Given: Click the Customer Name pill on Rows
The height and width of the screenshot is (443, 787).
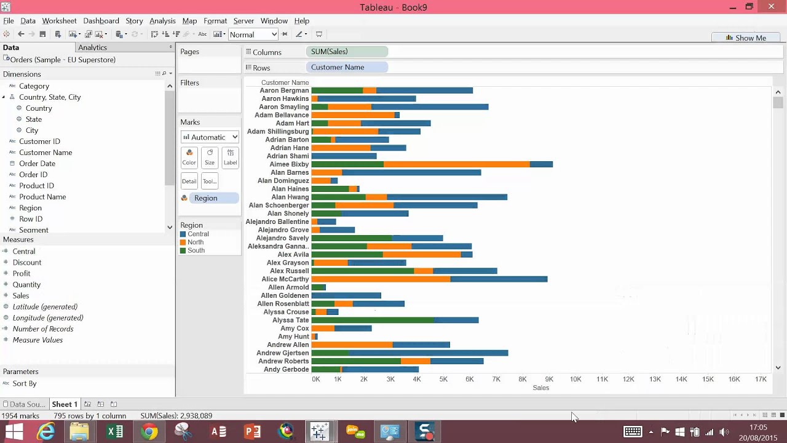Looking at the screenshot, I should tap(347, 67).
